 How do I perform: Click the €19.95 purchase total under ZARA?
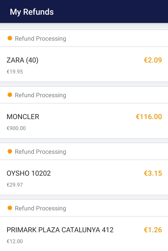[x=15, y=72]
